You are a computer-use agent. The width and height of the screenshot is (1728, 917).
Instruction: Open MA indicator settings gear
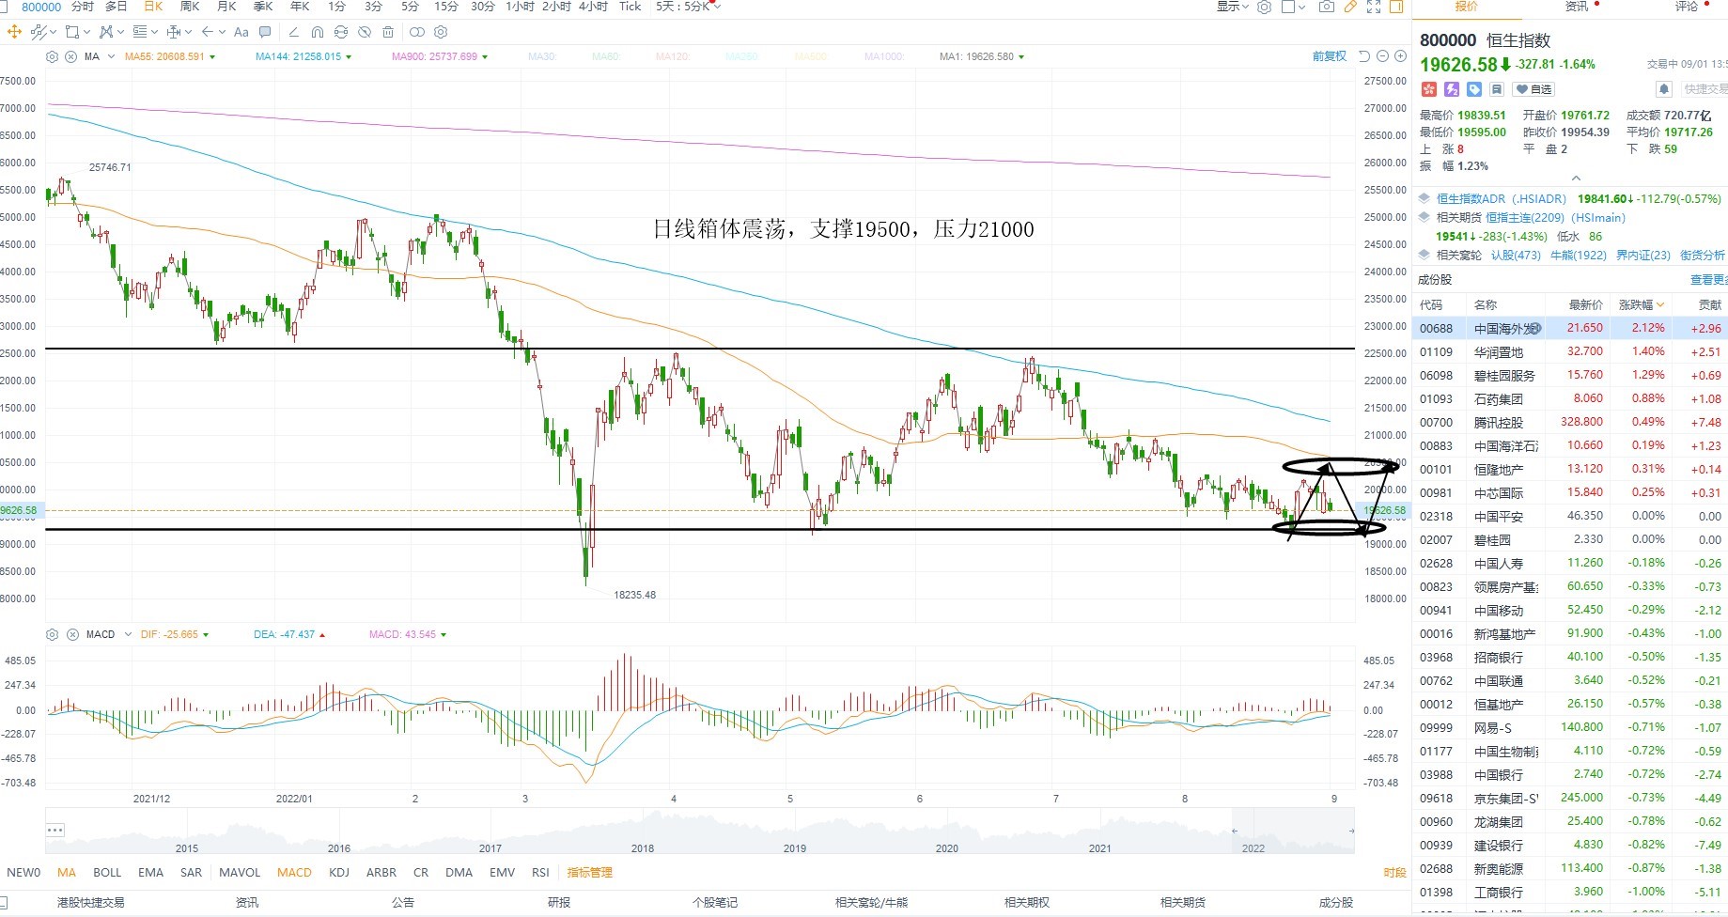[x=52, y=56]
